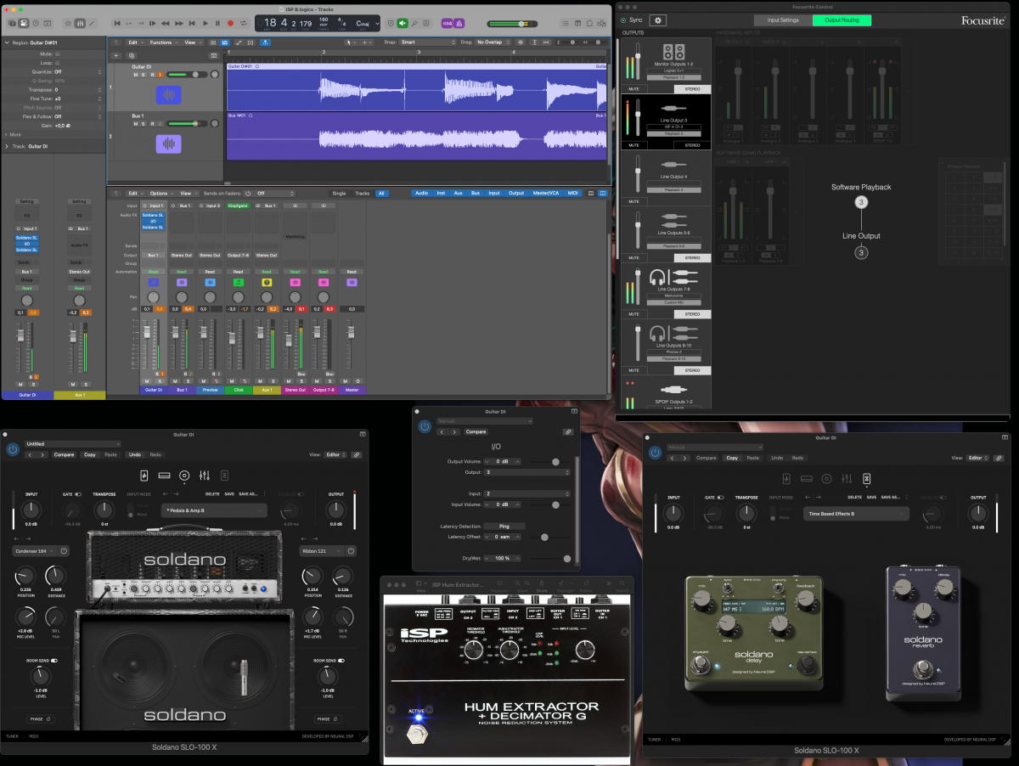Open the Logic mixer panel icon
Image resolution: width=1019 pixels, height=766 pixels.
pos(81,23)
